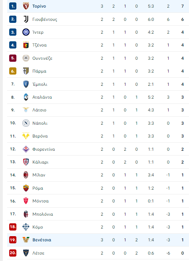The height and width of the screenshot is (261, 189).
Task: Click the red rank 18 badge
Action: coord(13,227)
